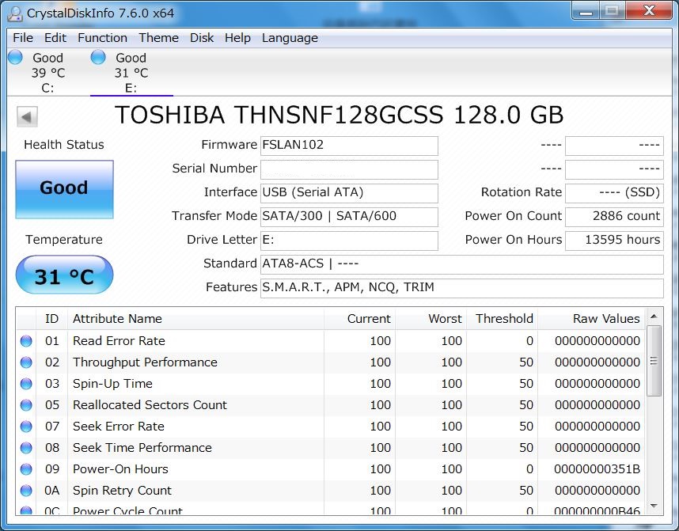Screen dimensions: 679x531
Task: Open the Disk menu
Action: tap(202, 38)
